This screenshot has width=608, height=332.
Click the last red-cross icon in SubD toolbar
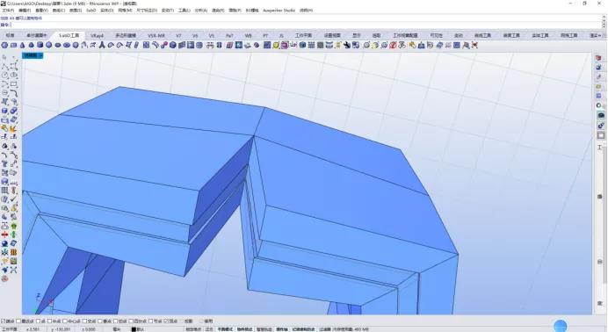pyautogui.click(x=474, y=46)
